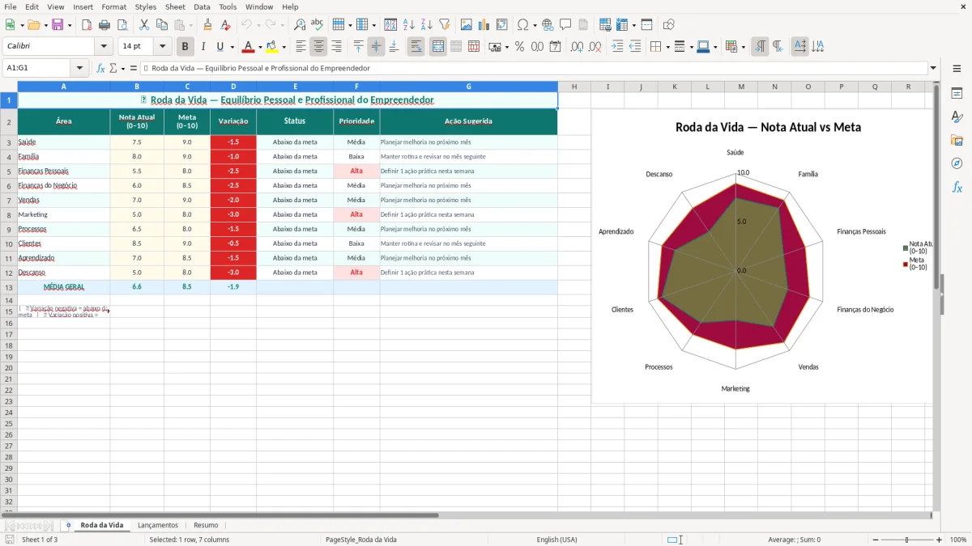This screenshot has height=546, width=972.
Task: Switch to the Resumo sheet tab
Action: (x=206, y=525)
